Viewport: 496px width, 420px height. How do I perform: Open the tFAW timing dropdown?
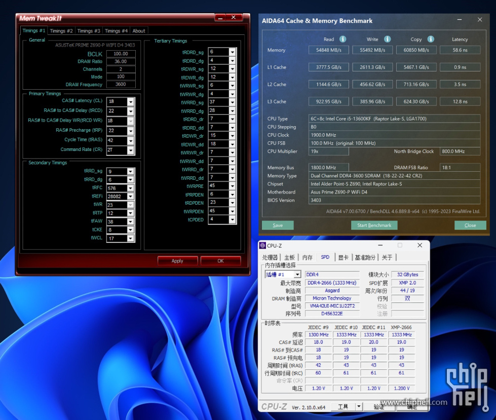[130, 222]
